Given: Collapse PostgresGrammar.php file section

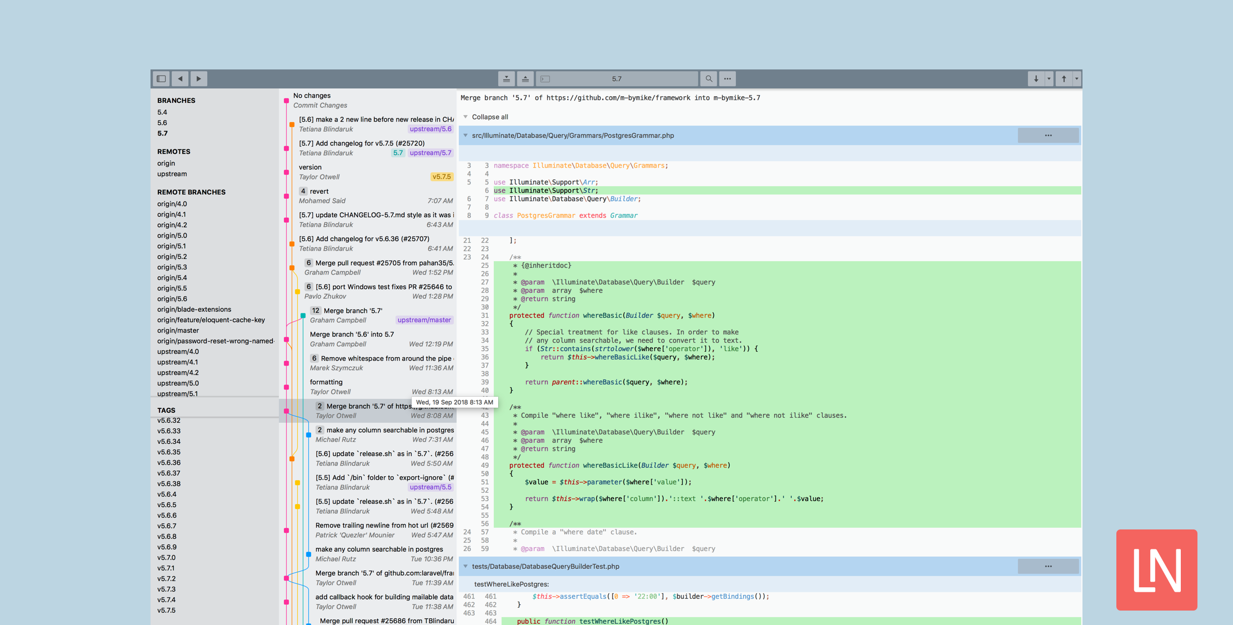Looking at the screenshot, I should point(465,136).
